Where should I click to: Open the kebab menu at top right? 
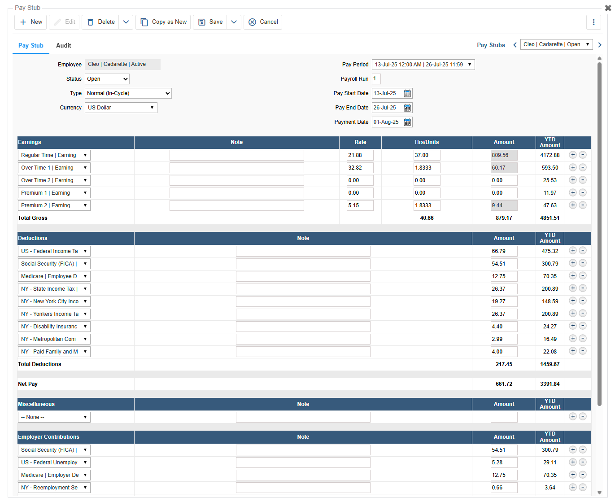point(593,22)
